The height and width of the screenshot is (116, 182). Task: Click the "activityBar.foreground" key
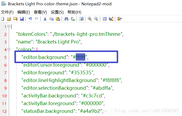[x=49, y=104]
